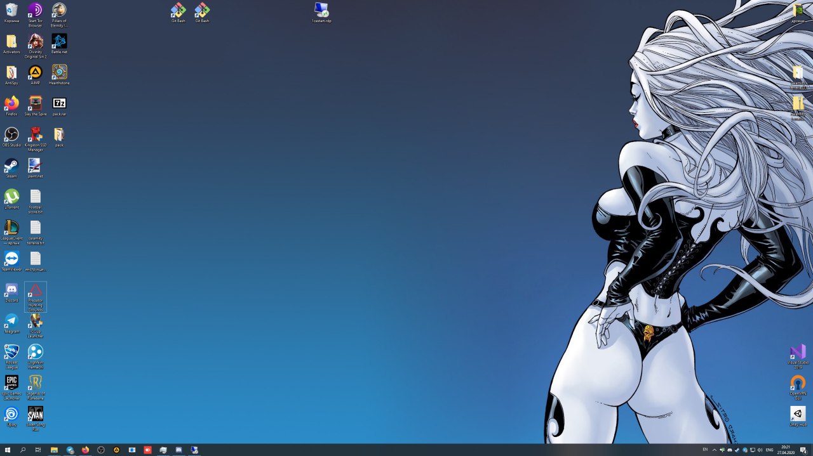Click the red app taskbar button
The height and width of the screenshot is (456, 813).
pyautogui.click(x=147, y=450)
